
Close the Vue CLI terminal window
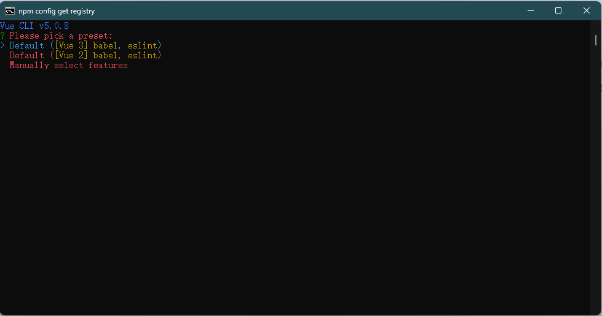click(x=586, y=10)
